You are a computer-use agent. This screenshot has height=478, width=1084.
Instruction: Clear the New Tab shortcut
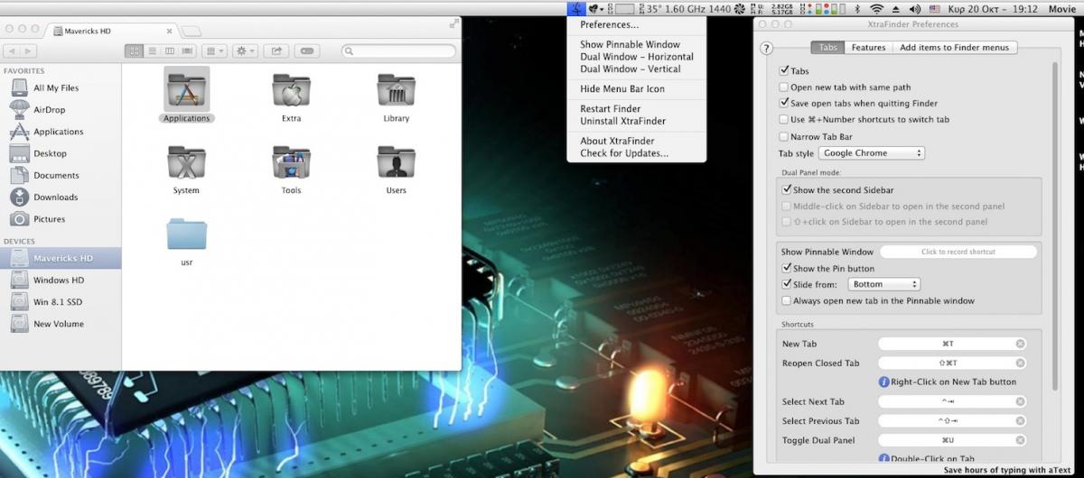click(1020, 344)
